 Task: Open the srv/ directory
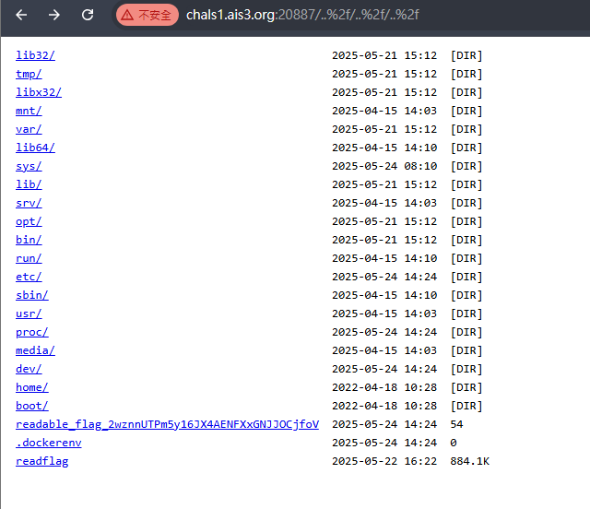[x=29, y=203]
